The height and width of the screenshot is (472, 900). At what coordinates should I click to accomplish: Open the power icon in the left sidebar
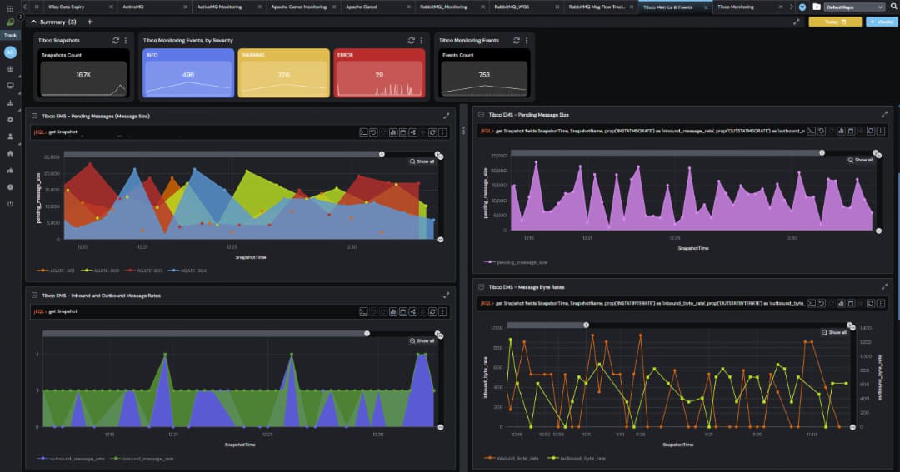pos(10,204)
